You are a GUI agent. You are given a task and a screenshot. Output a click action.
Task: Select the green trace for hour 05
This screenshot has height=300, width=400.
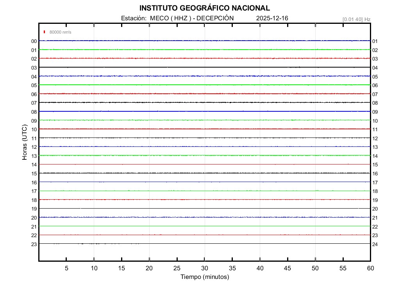[x=205, y=85]
